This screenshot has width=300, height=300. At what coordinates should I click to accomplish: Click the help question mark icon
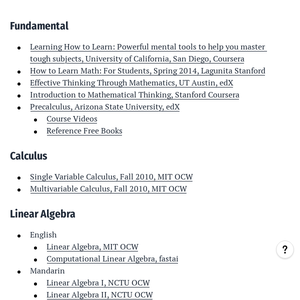285,249
